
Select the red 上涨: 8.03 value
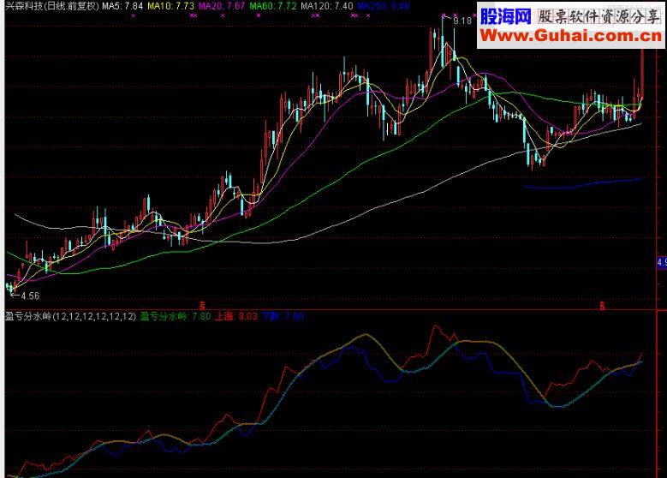point(236,316)
